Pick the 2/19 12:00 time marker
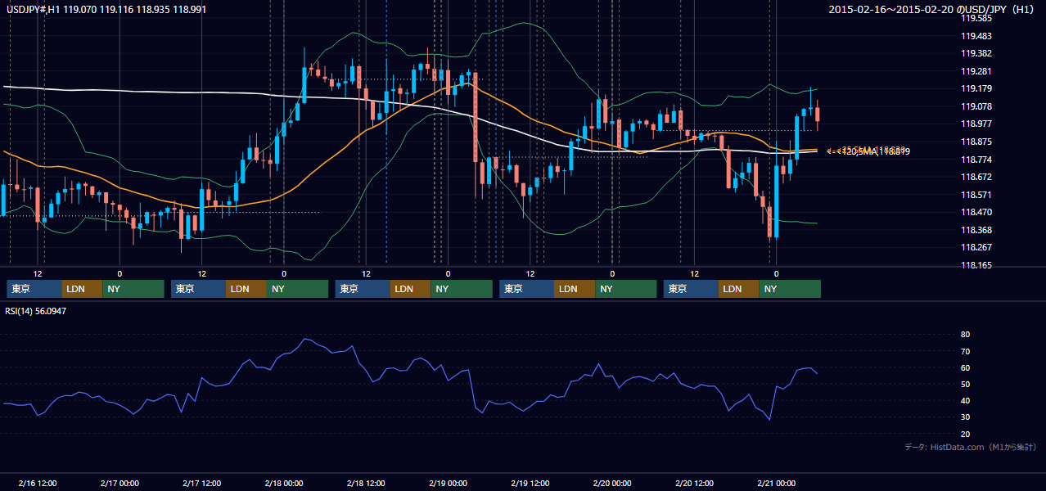 click(x=530, y=483)
